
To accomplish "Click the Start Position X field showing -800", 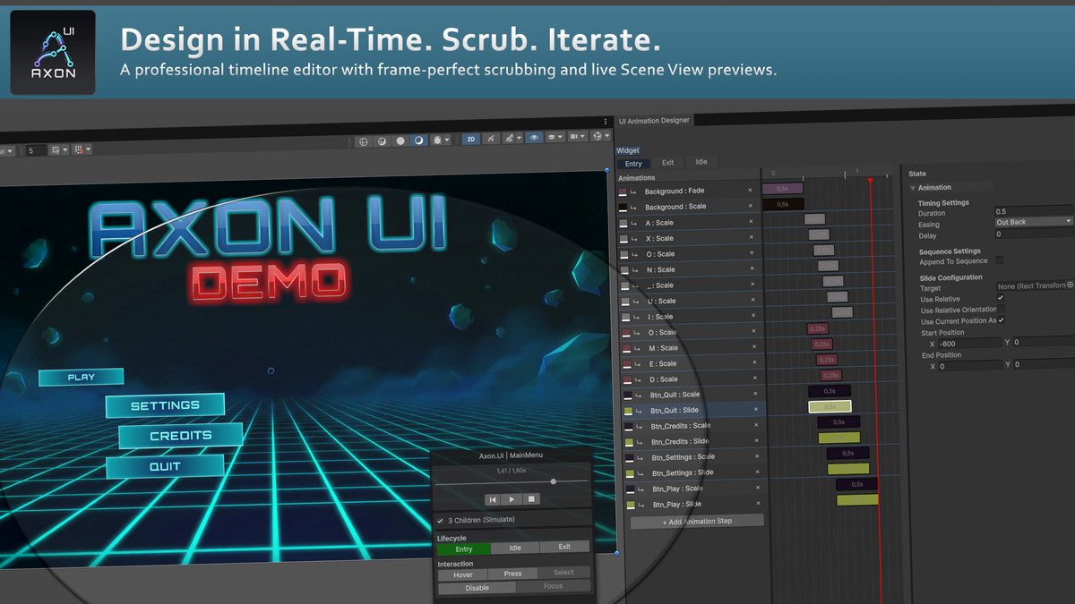I will [970, 343].
